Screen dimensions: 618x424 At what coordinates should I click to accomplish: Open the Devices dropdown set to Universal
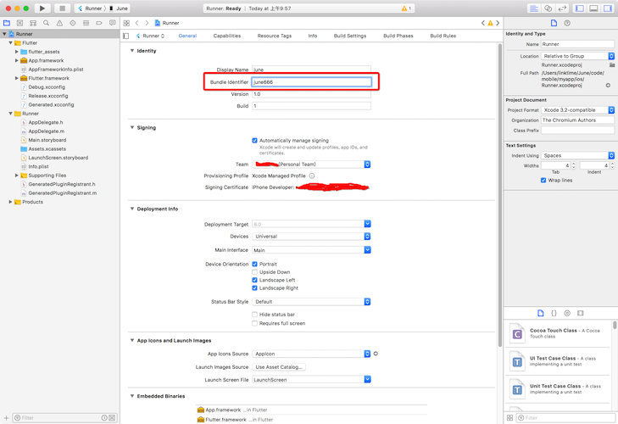[x=311, y=237]
